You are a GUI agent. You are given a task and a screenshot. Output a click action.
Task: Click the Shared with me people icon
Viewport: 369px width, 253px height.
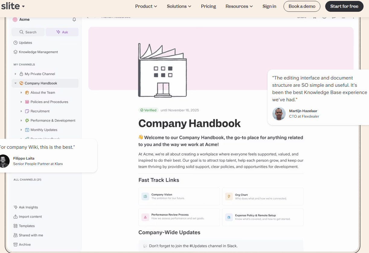16,235
